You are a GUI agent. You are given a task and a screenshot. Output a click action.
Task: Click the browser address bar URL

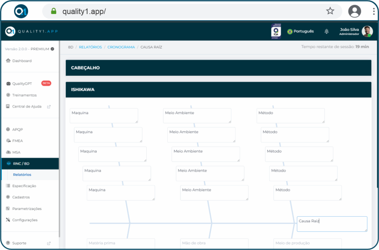[x=84, y=11]
